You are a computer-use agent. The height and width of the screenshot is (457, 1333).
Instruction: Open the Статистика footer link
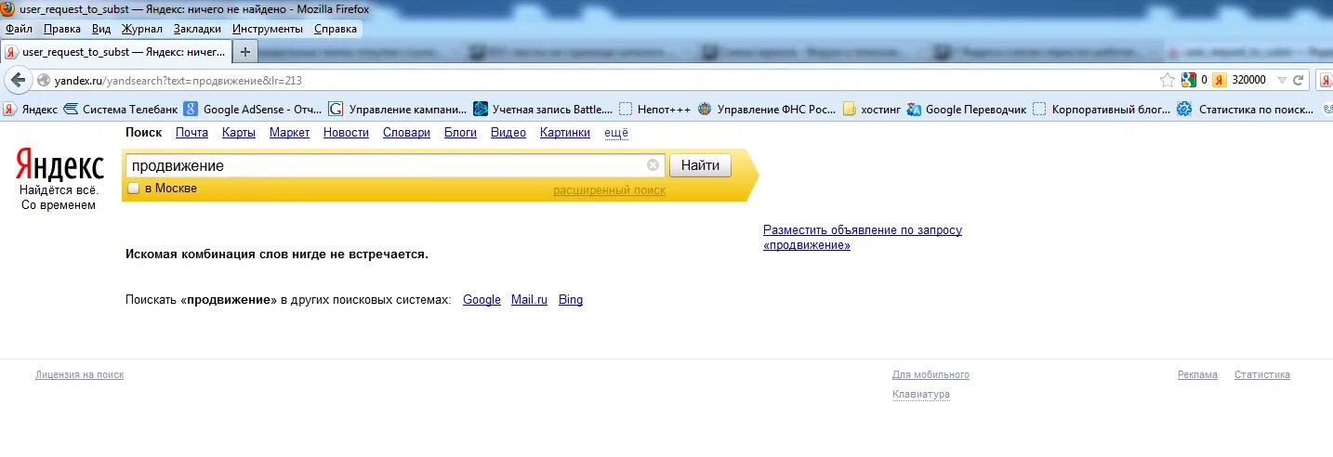pyautogui.click(x=1261, y=375)
